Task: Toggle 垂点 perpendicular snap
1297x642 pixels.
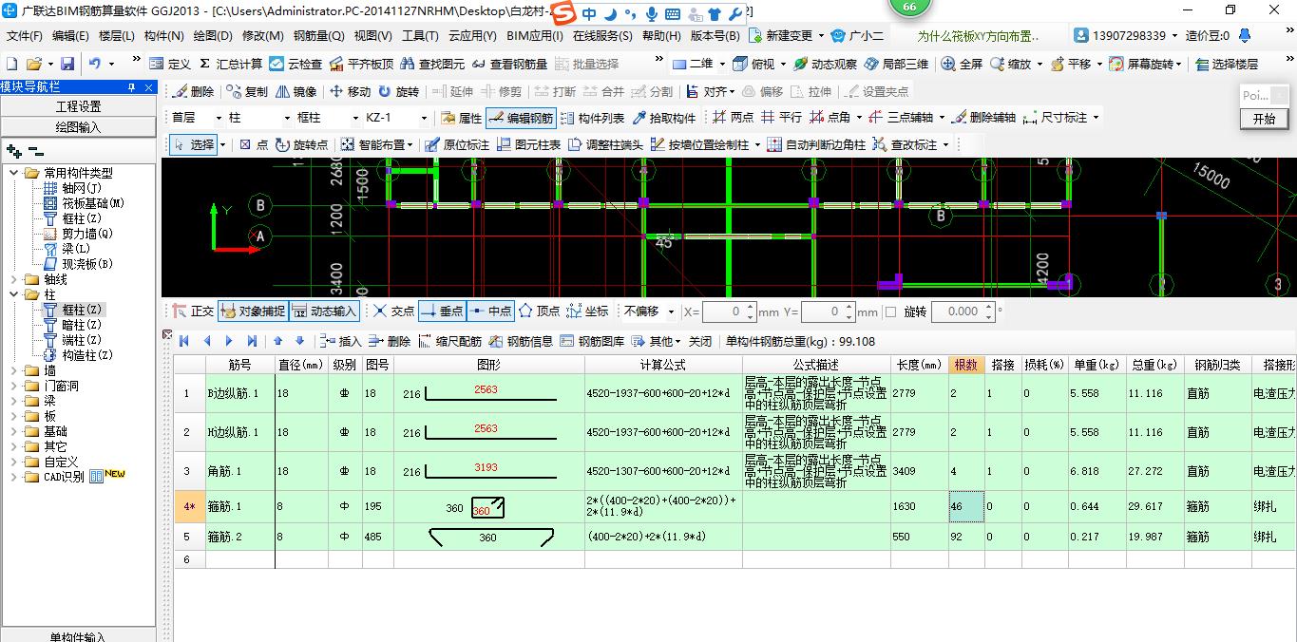Action: coord(441,311)
